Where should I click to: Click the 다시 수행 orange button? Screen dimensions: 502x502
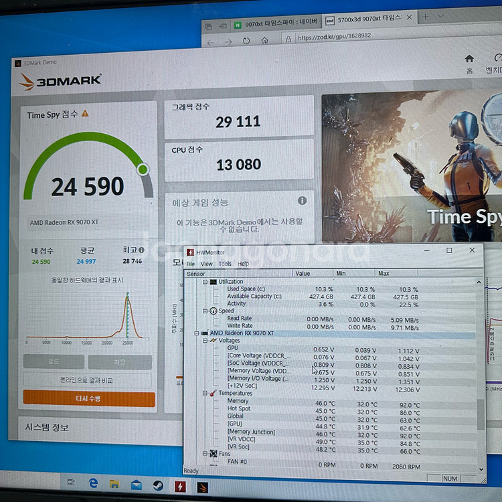coord(89,398)
